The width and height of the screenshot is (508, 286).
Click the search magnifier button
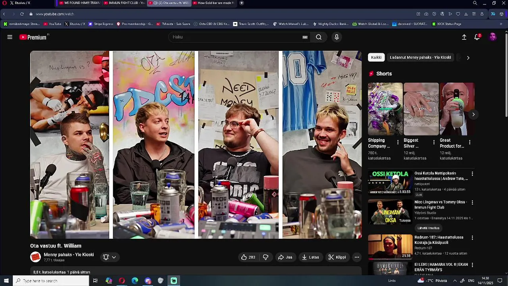click(x=319, y=37)
